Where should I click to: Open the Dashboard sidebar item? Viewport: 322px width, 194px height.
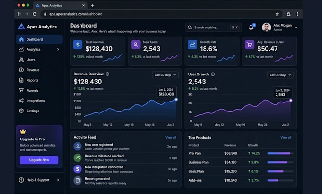pos(39,39)
